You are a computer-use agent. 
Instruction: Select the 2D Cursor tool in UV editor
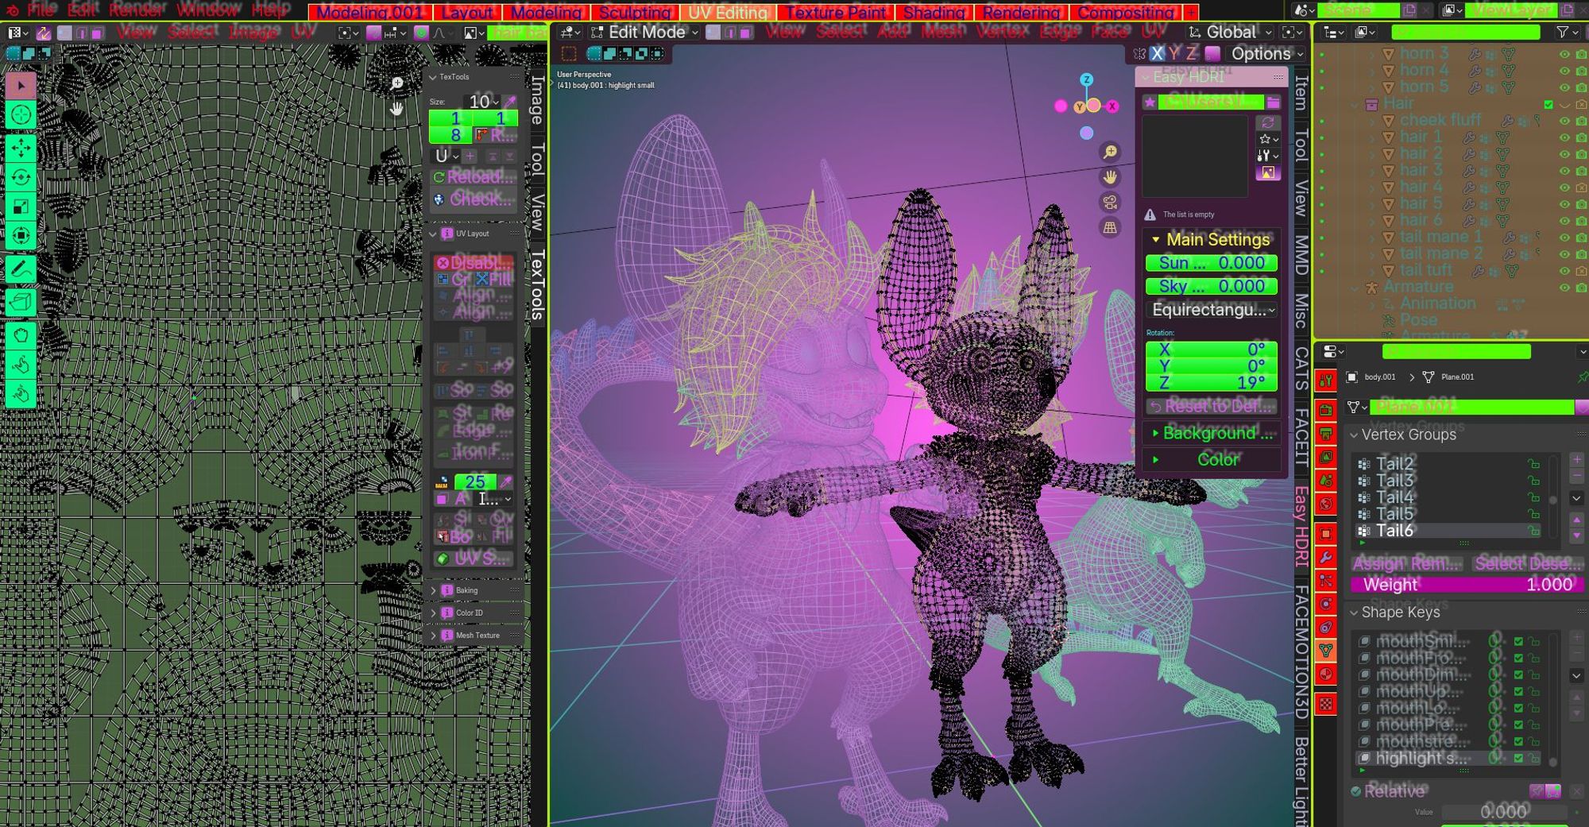click(21, 115)
